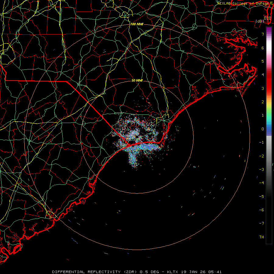
Task: Click the -3 value on the scale
Action: pos(262,170)
